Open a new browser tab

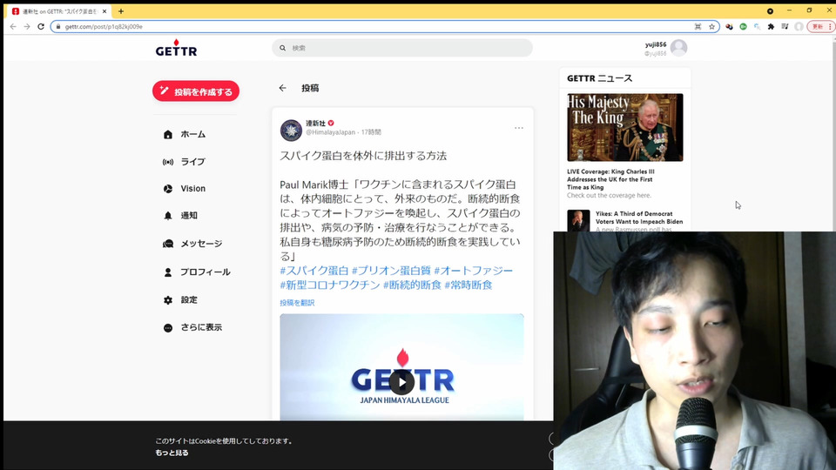pyautogui.click(x=121, y=11)
